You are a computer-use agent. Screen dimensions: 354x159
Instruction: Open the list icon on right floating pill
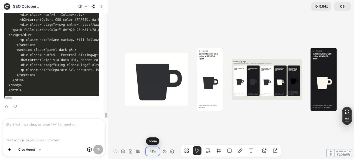tap(347, 120)
